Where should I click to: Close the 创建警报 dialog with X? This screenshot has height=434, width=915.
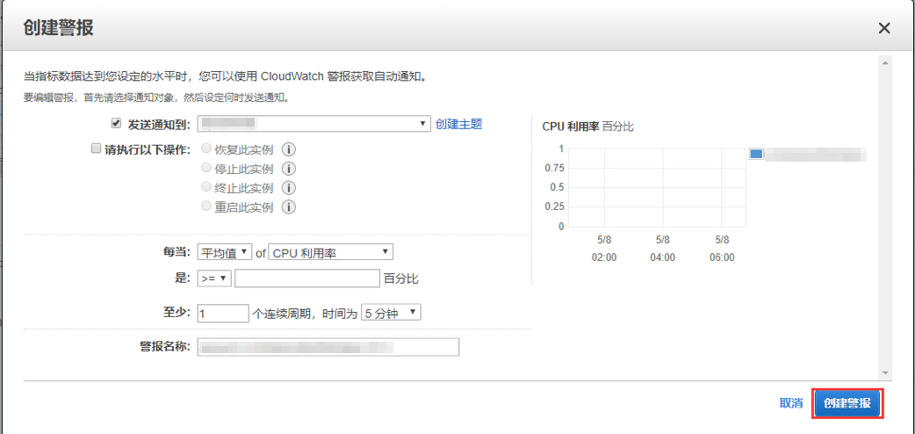pos(884,28)
